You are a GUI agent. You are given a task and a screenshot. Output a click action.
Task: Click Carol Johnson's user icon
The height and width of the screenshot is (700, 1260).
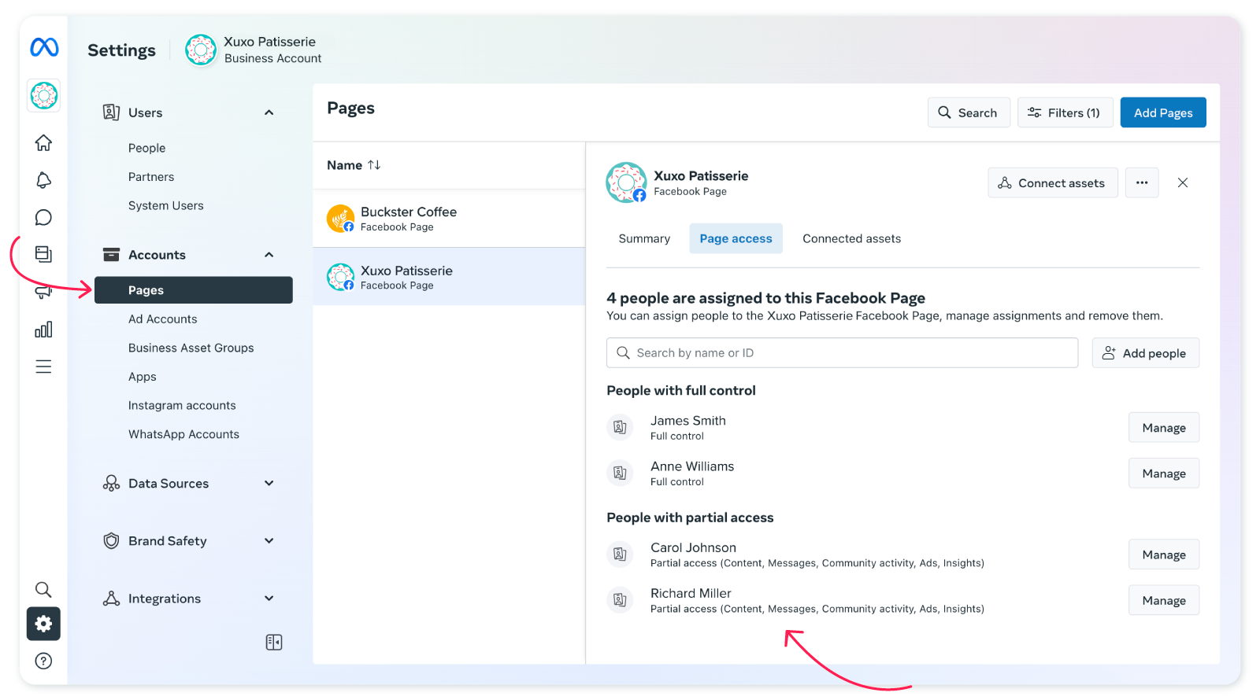621,554
